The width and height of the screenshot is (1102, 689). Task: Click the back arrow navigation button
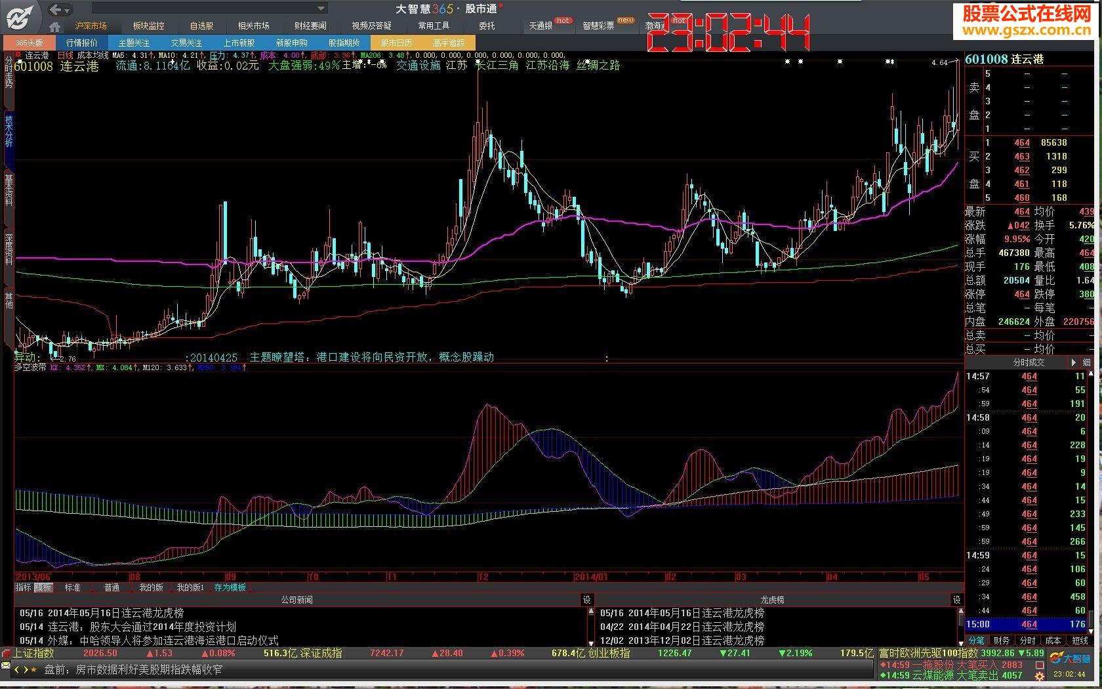[x=56, y=9]
